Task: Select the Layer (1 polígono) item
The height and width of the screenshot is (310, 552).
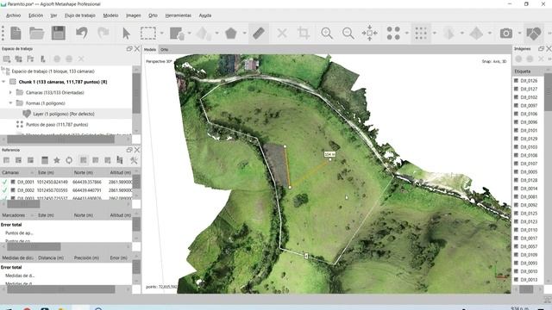Action: (x=64, y=114)
